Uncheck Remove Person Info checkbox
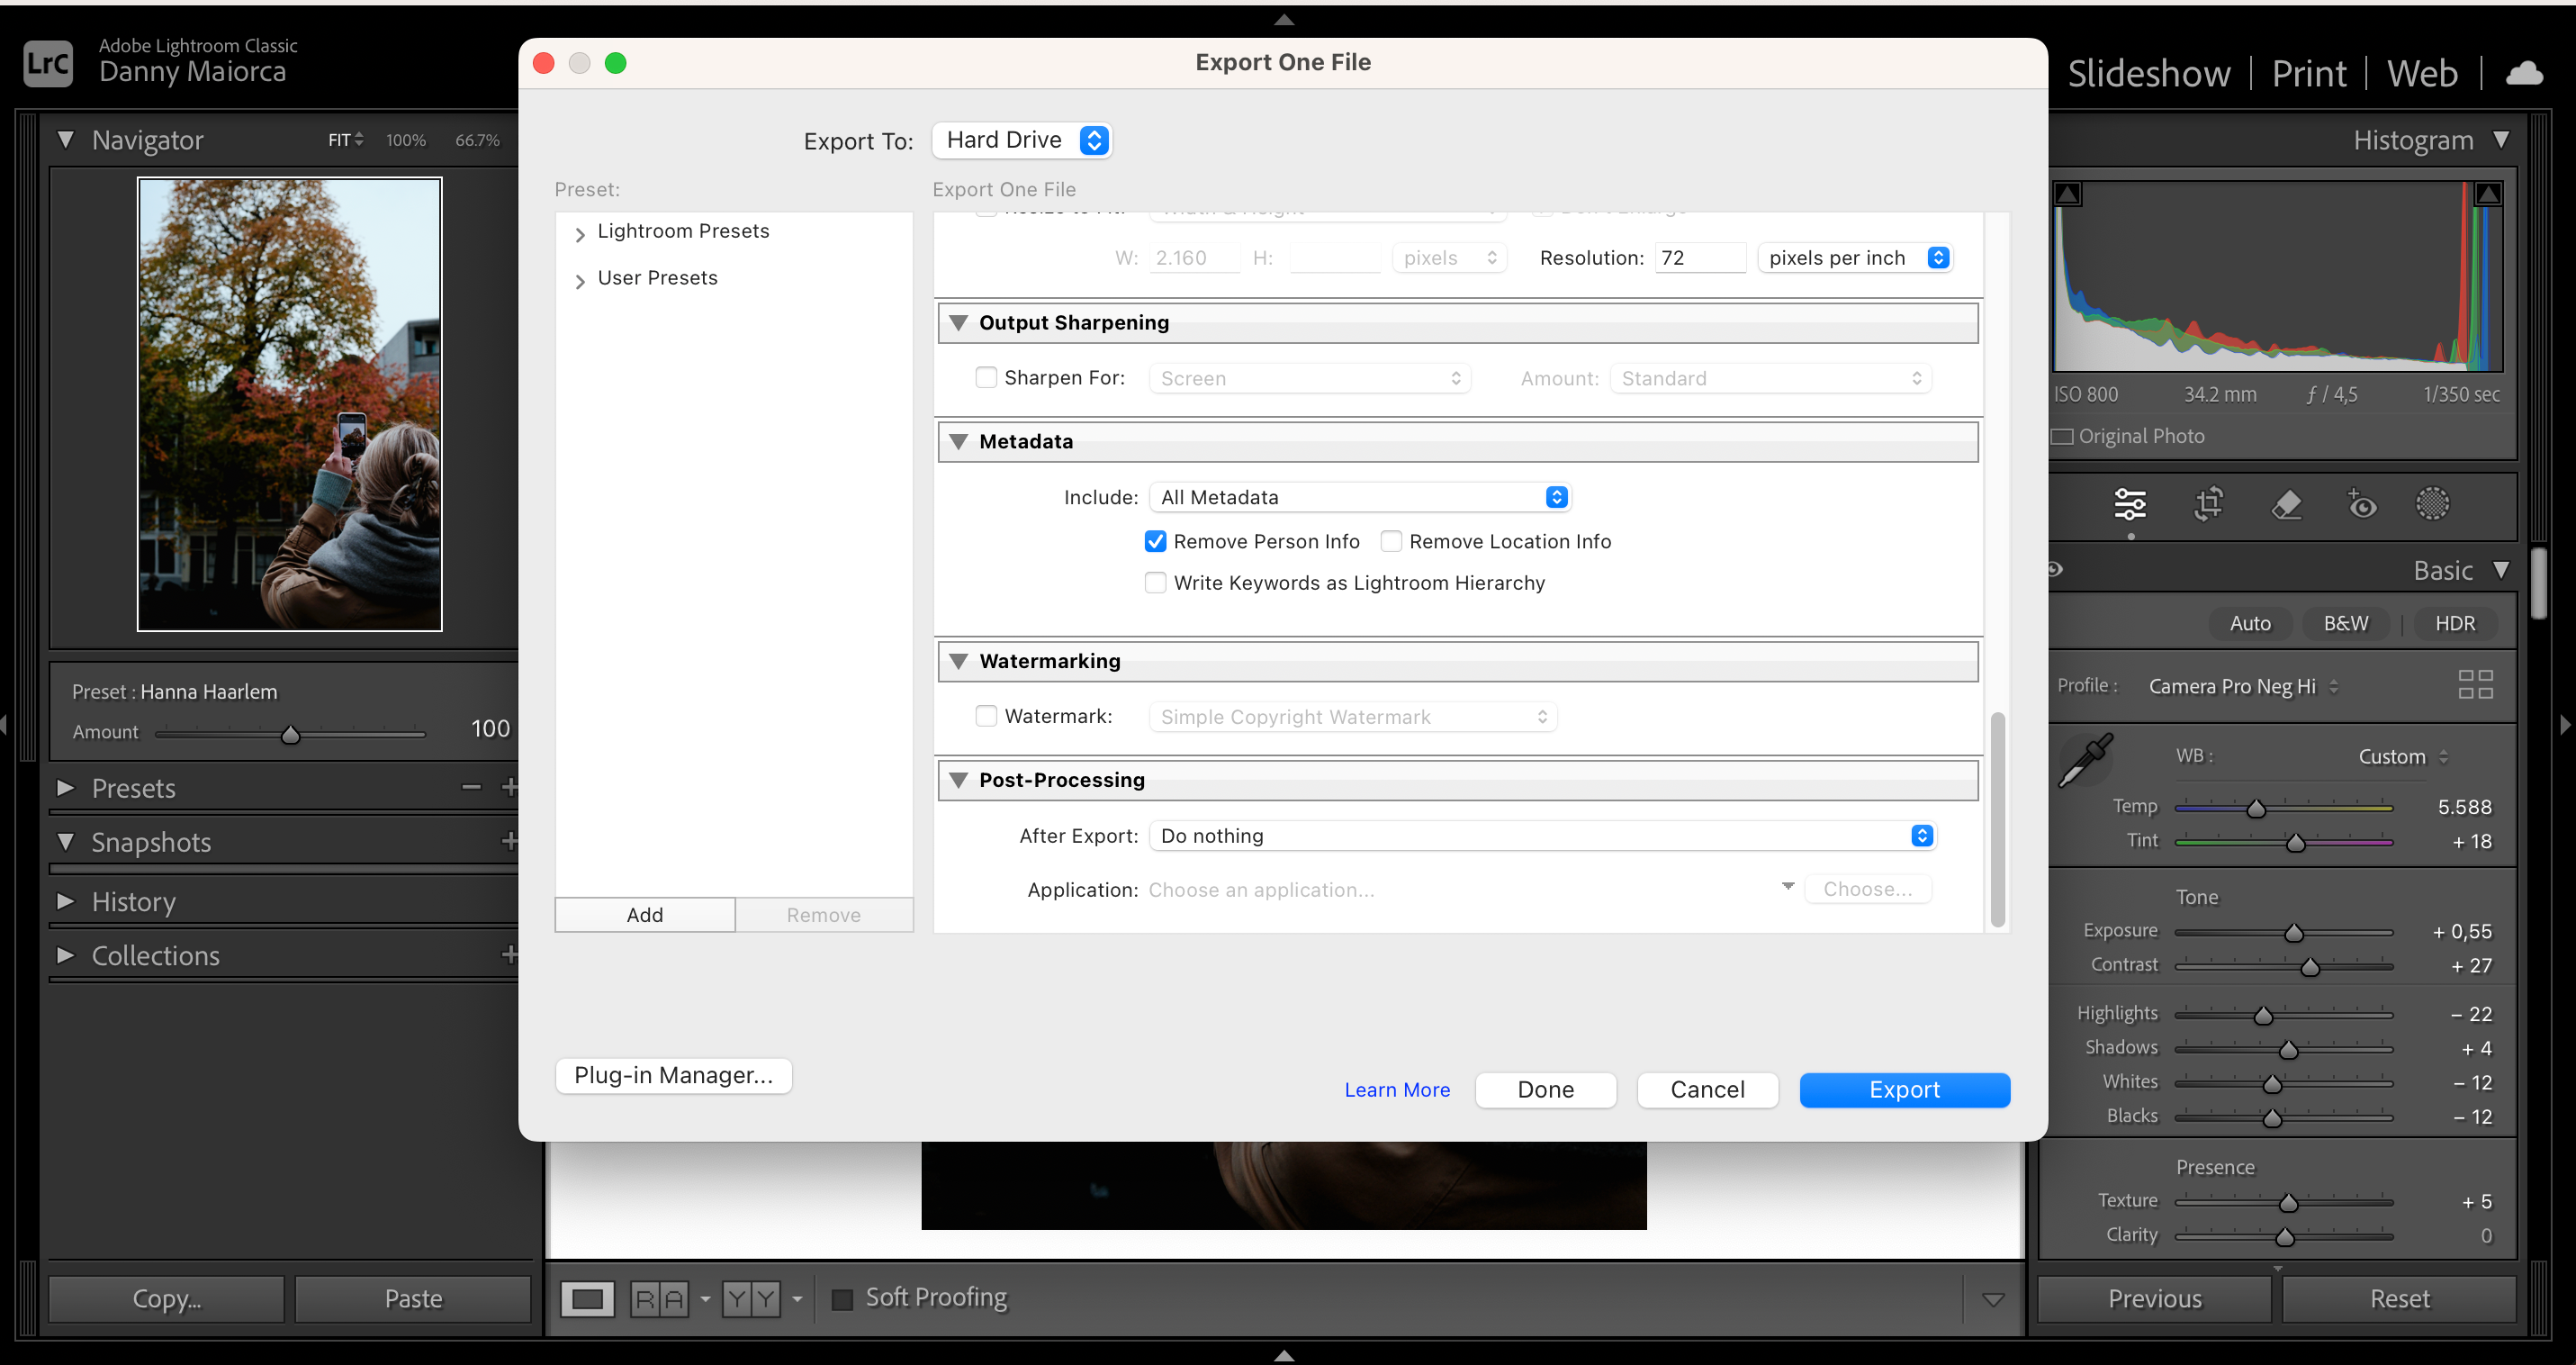This screenshot has height=1365, width=2576. 1155,541
